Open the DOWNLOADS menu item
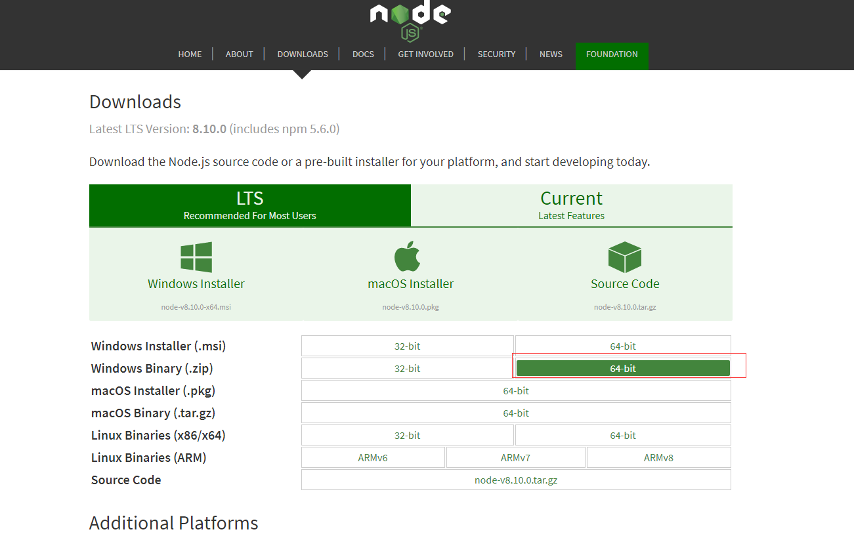Screen dimensions: 854x538 [303, 54]
